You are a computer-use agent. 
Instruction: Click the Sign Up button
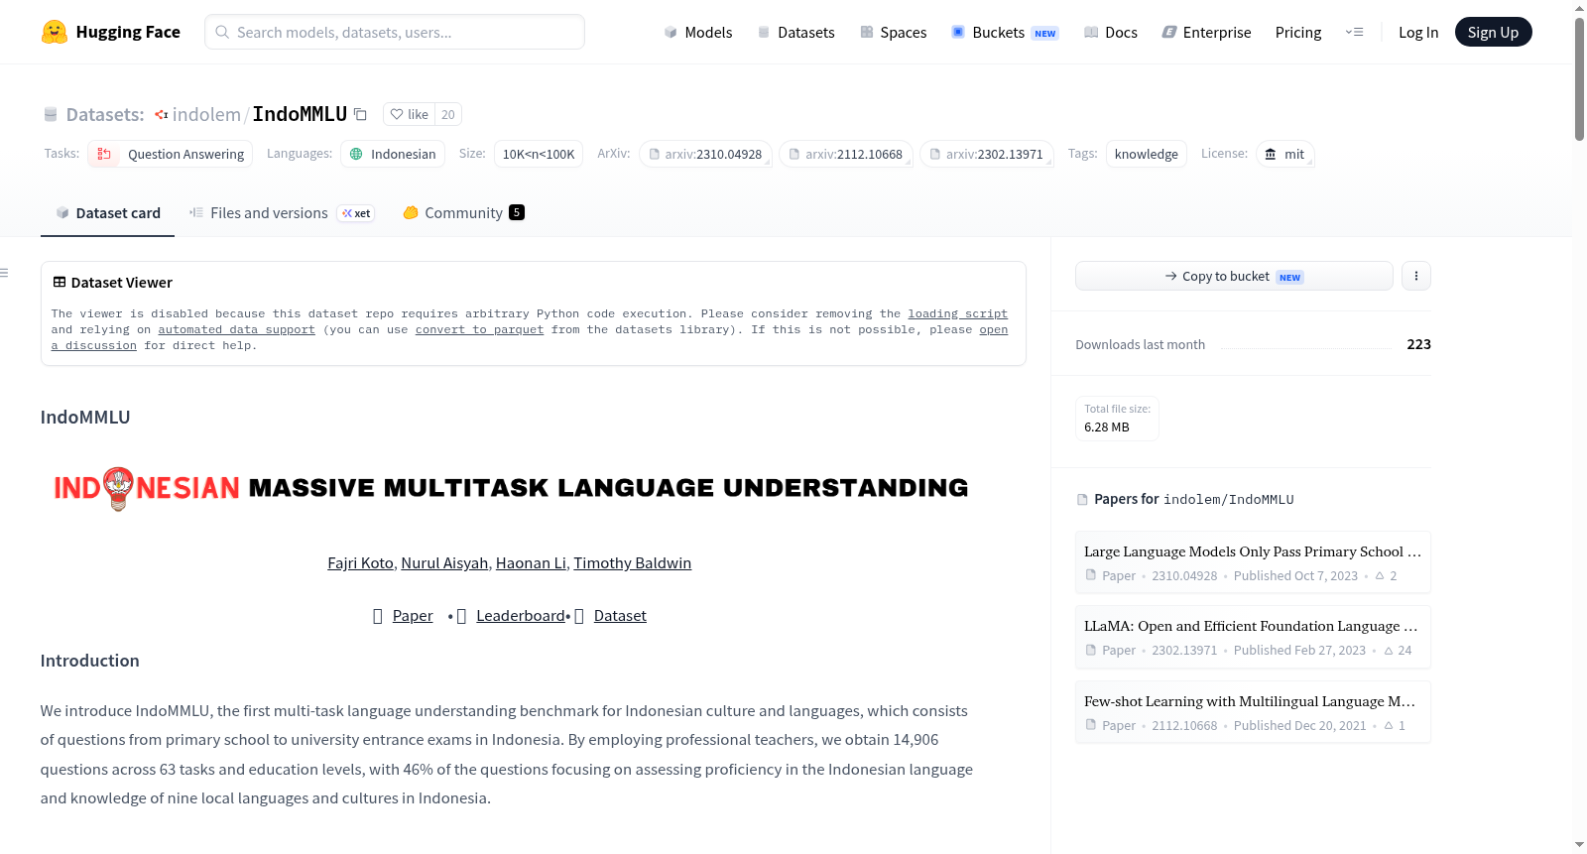[x=1493, y=32]
